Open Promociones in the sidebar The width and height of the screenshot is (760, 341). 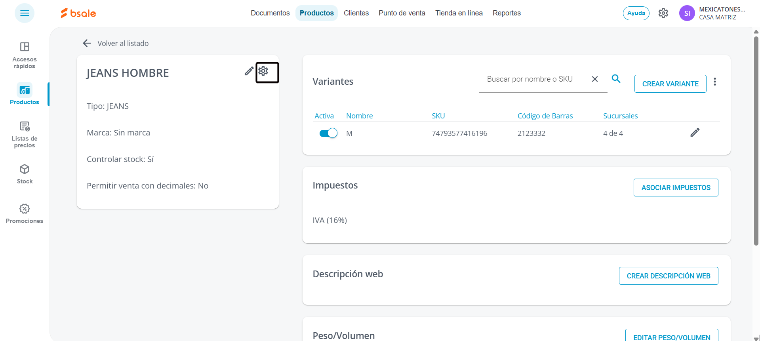(x=25, y=214)
